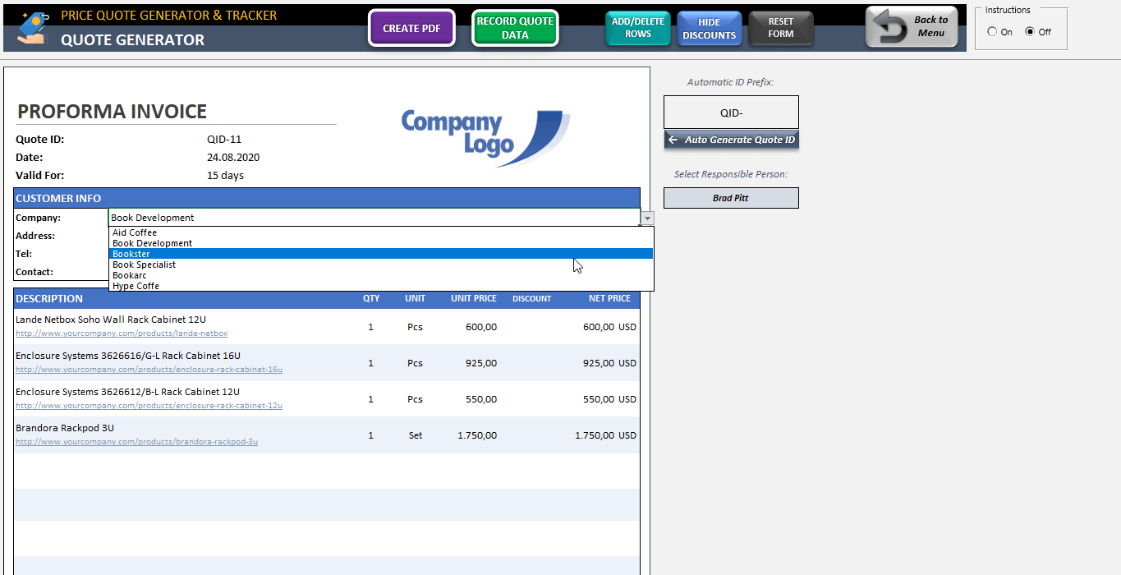Screen dimensions: 1121x575
Task: Select Enclosure Systems 3626612/B-L description cell
Action: 127,392
